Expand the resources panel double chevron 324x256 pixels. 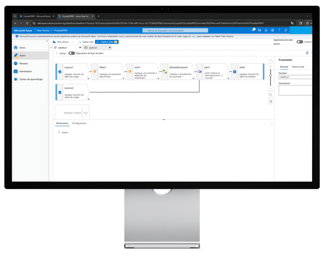[x=51, y=47]
